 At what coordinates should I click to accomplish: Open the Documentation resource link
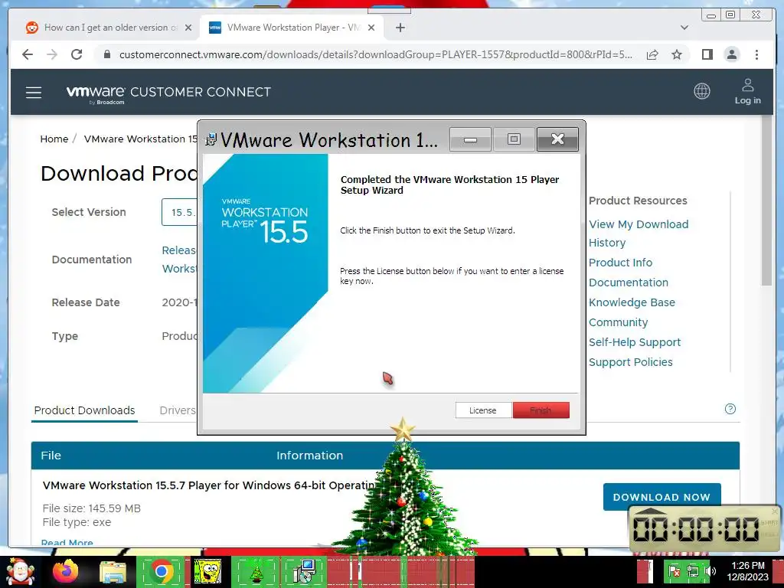[x=629, y=283]
